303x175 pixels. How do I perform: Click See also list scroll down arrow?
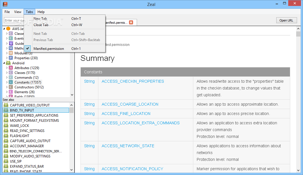pos(72,170)
